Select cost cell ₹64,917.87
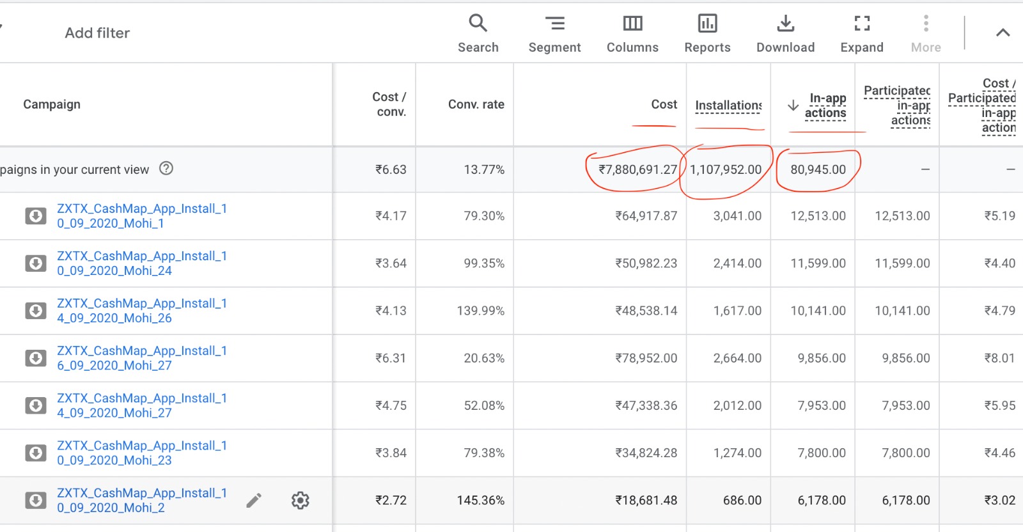Image resolution: width=1023 pixels, height=532 pixels. (646, 216)
